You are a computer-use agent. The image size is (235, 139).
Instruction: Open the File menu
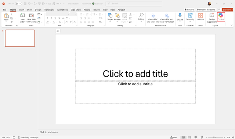click(x=5, y=10)
